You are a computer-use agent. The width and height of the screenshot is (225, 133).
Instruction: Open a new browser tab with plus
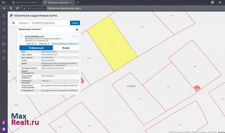tap(78, 3)
